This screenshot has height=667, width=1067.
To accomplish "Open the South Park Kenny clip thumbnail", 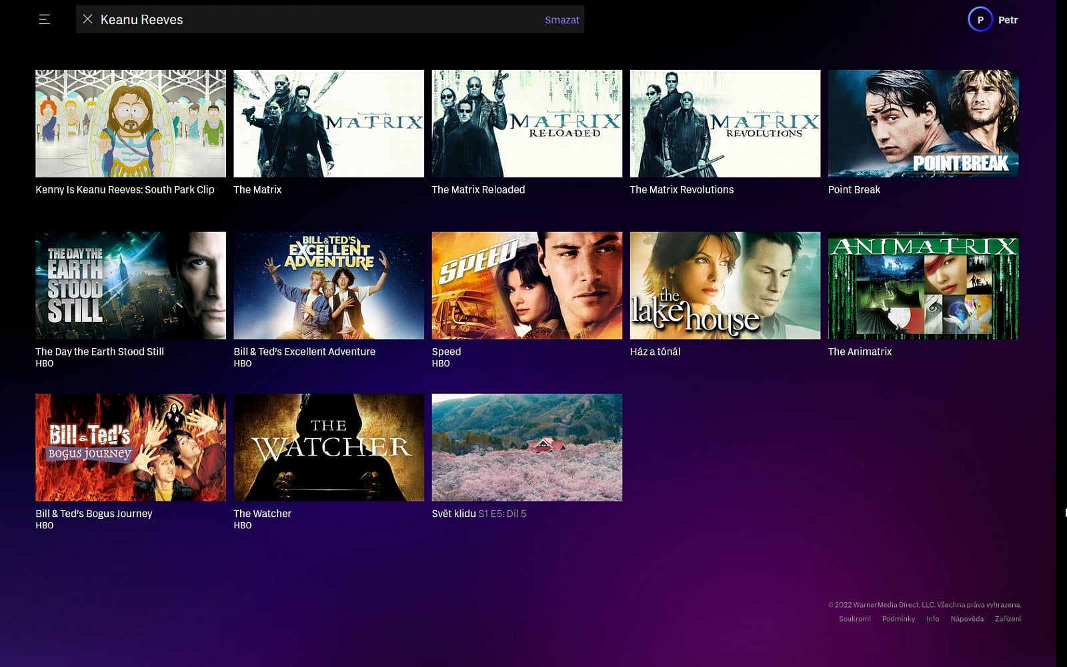I will 131,123.
